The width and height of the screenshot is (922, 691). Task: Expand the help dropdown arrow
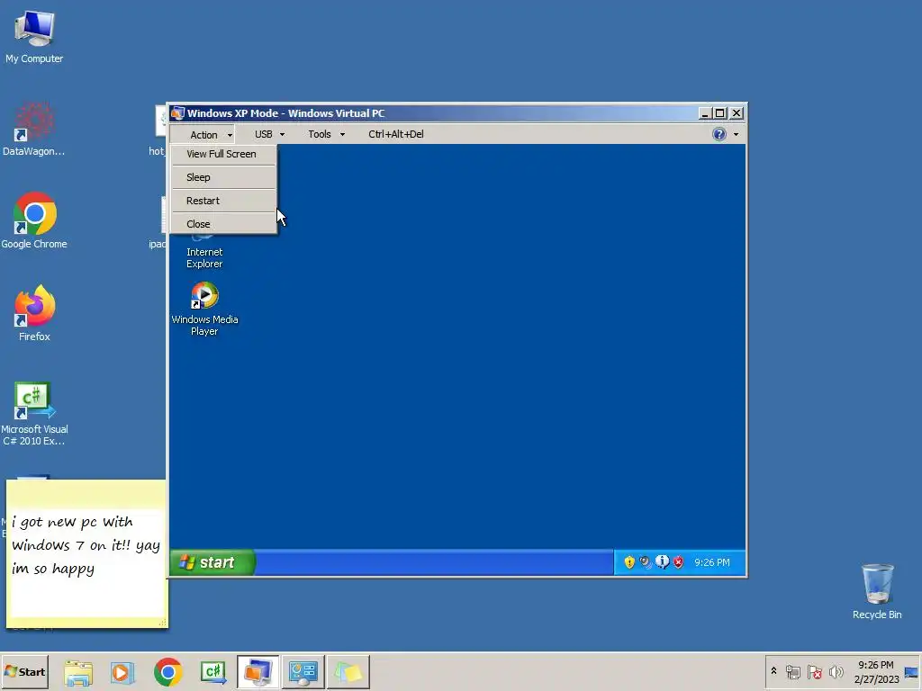click(x=736, y=135)
